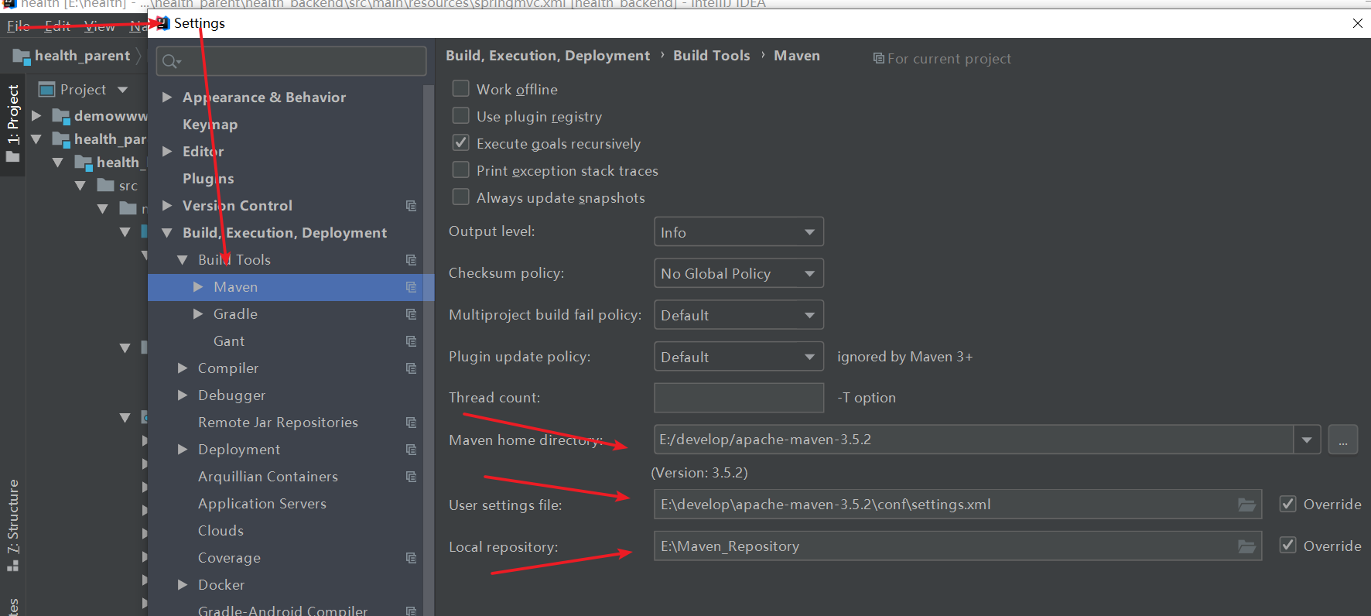This screenshot has width=1371, height=616.
Task: Open the Output level dropdown
Action: coord(738,232)
